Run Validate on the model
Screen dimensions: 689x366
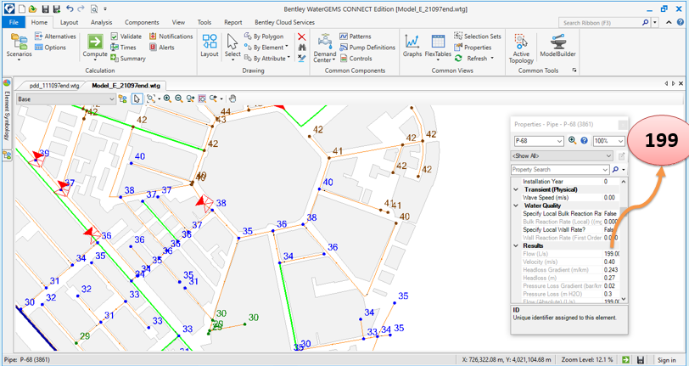pyautogui.click(x=126, y=37)
